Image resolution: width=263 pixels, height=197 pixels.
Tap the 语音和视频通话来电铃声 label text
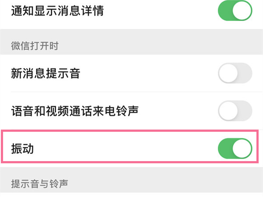tap(75, 111)
